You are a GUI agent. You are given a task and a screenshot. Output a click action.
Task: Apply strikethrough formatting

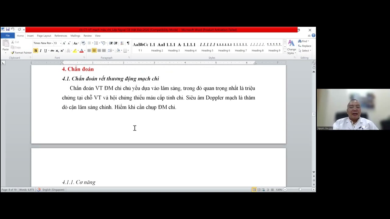(52, 51)
